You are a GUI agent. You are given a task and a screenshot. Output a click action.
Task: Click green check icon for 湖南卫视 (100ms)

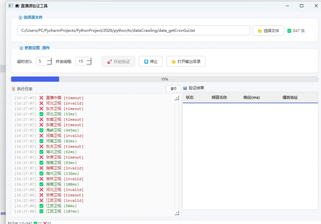point(41,184)
